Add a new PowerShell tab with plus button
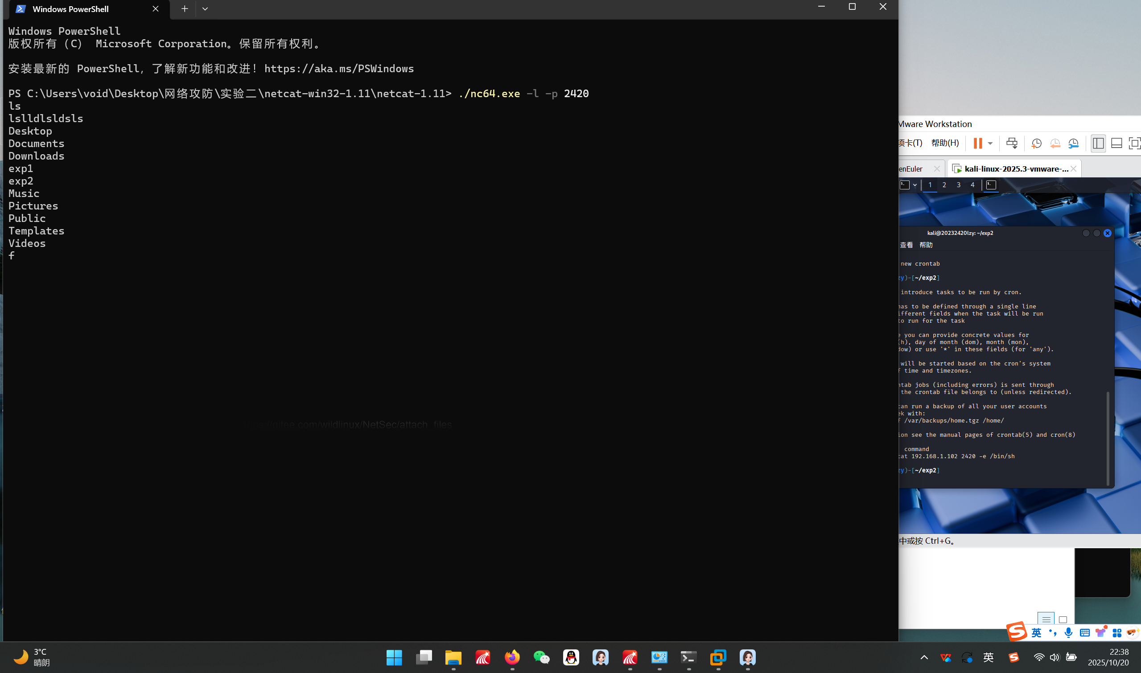Image resolution: width=1141 pixels, height=673 pixels. [x=185, y=8]
